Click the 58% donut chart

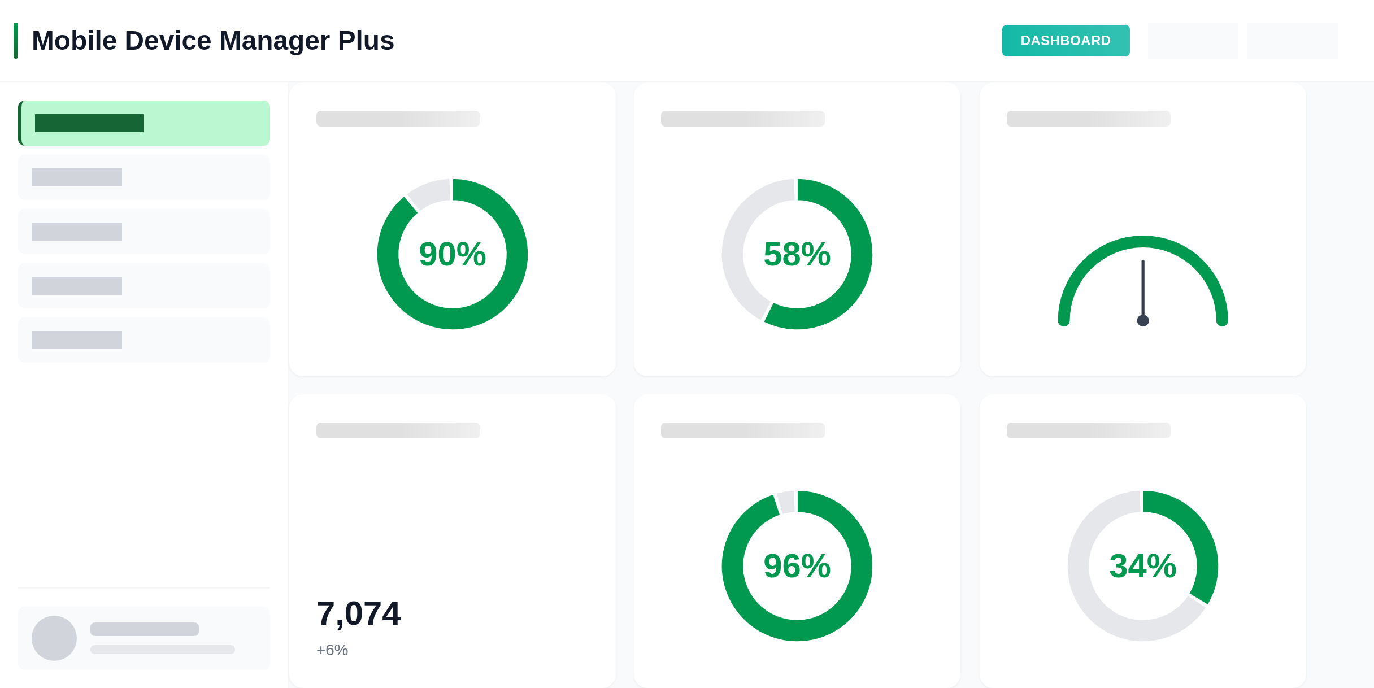coord(797,254)
